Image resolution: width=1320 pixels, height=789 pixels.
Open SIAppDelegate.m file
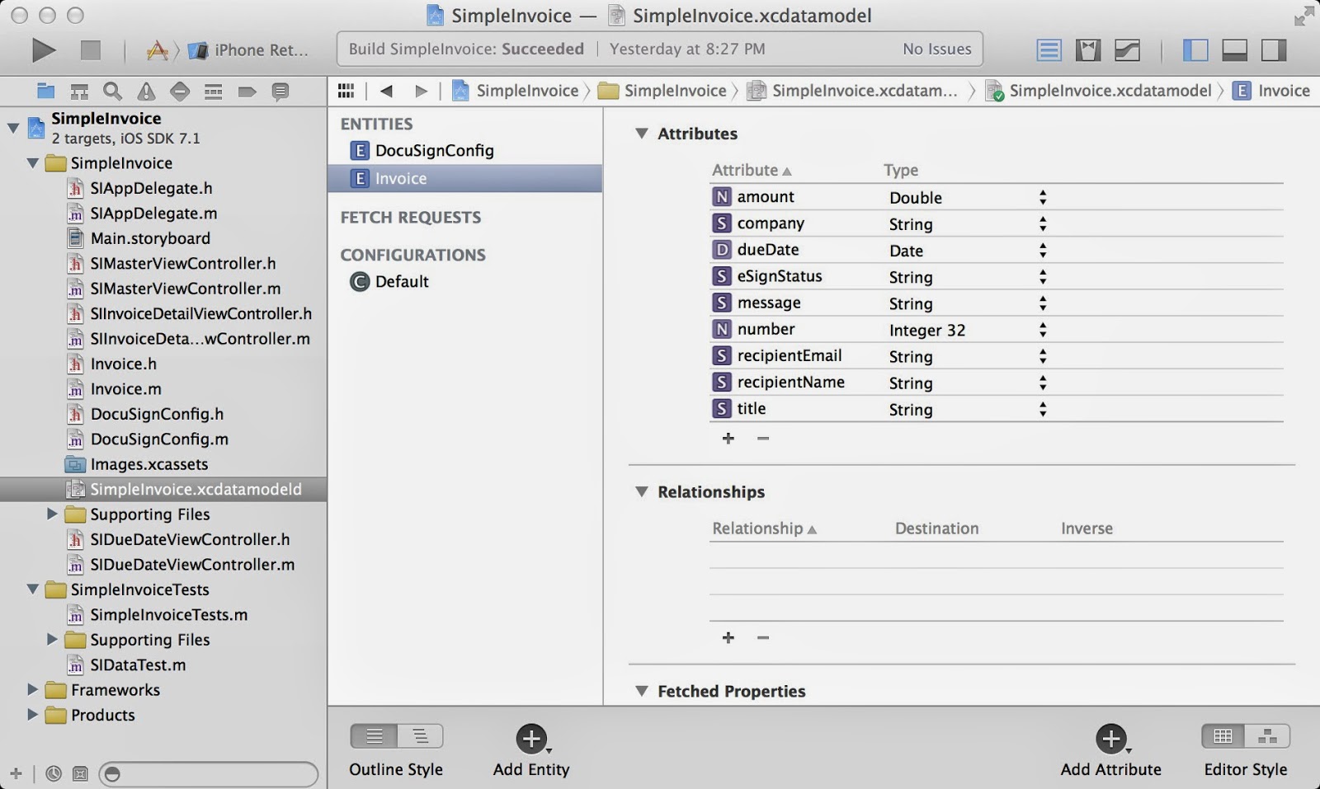(153, 214)
